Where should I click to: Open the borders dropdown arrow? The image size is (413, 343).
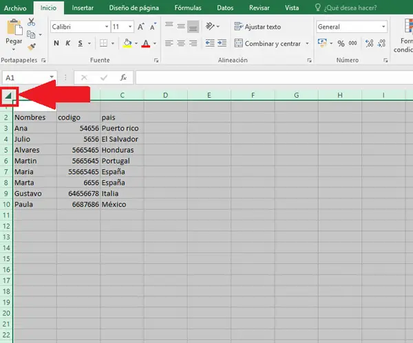(x=113, y=43)
